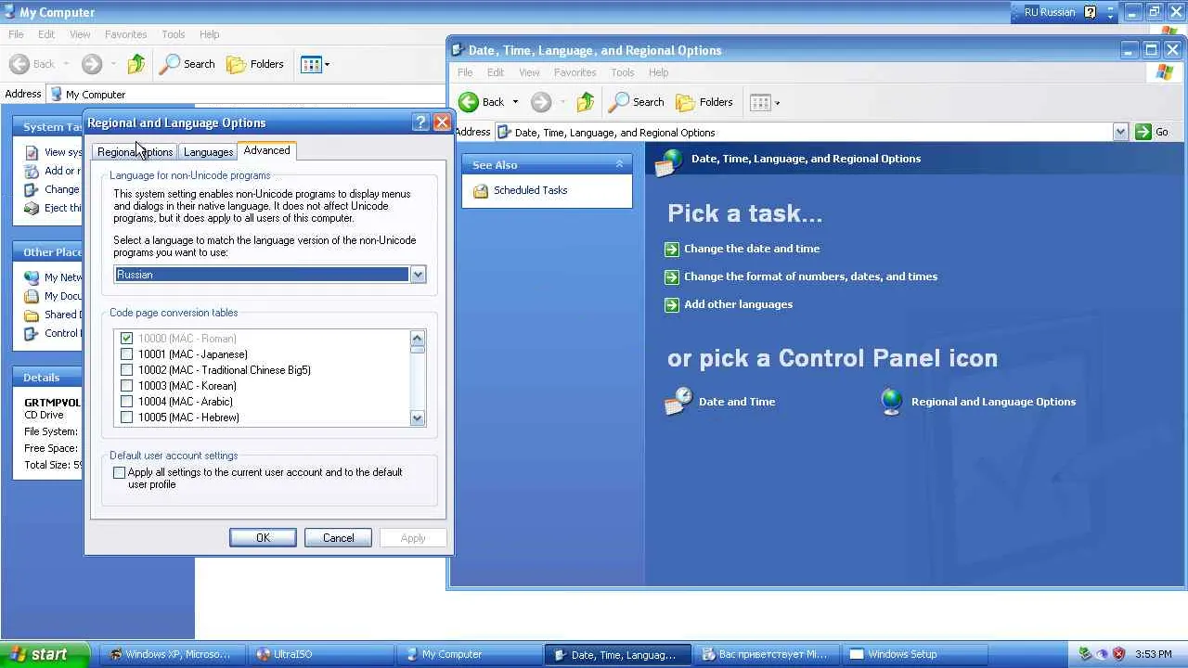Click the My Computer address field
The image size is (1188, 668).
[x=247, y=94]
